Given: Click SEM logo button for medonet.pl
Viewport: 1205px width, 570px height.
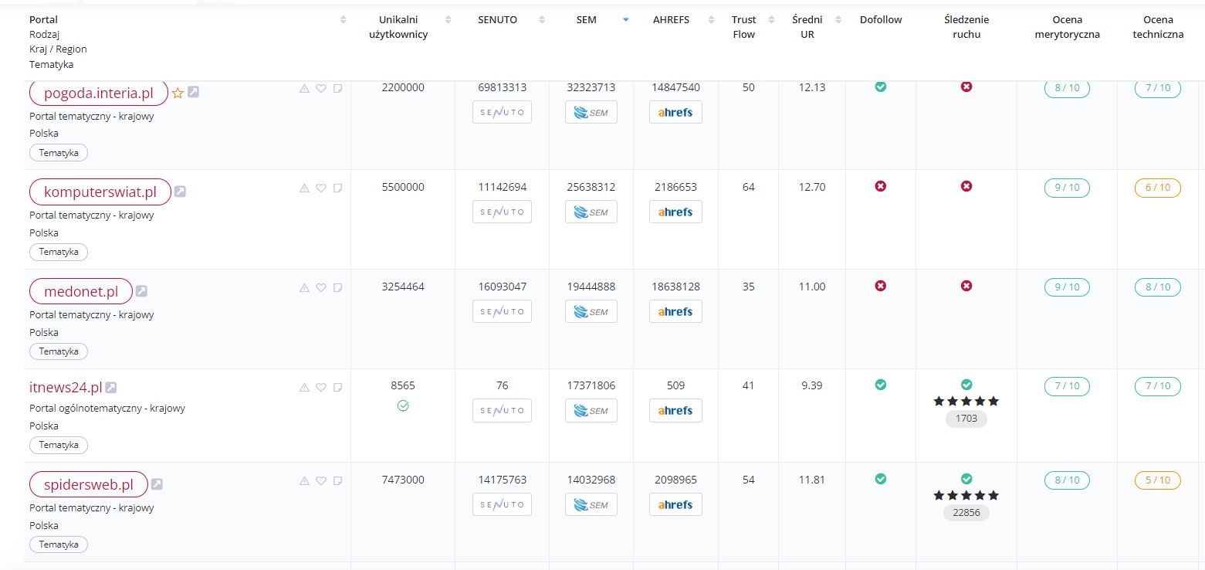Looking at the screenshot, I should pyautogui.click(x=591, y=311).
